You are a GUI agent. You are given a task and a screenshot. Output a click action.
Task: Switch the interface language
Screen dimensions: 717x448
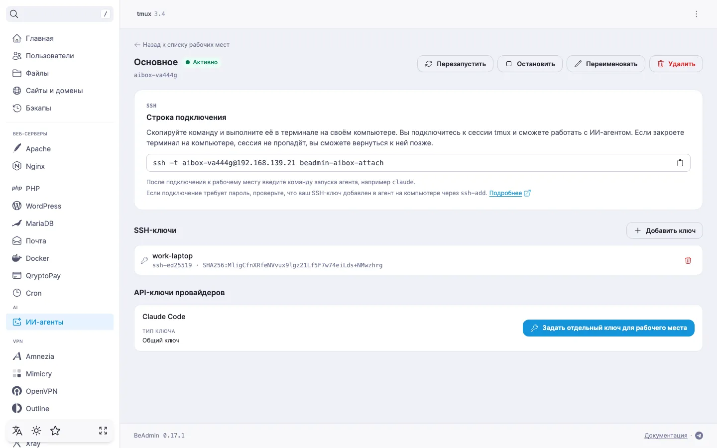[x=17, y=431]
